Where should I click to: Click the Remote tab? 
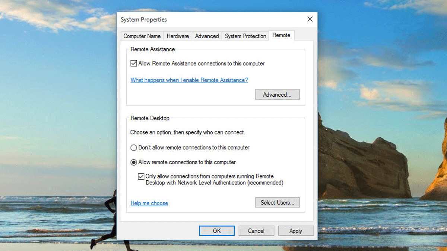pos(281,35)
